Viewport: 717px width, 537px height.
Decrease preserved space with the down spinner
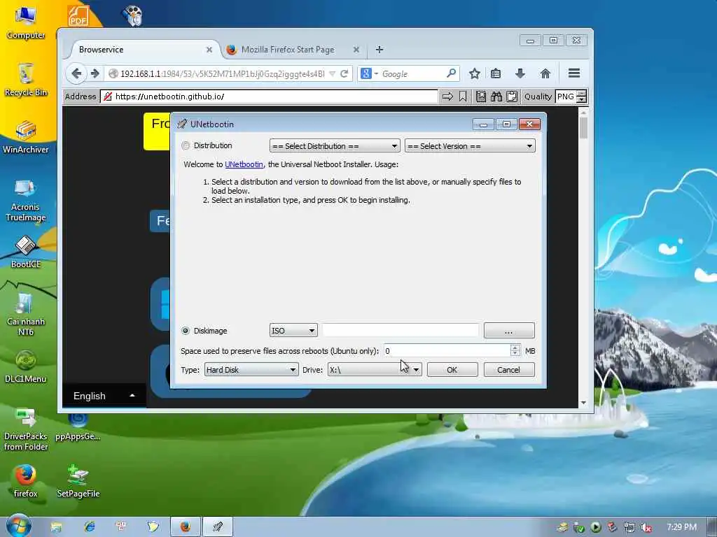[515, 353]
